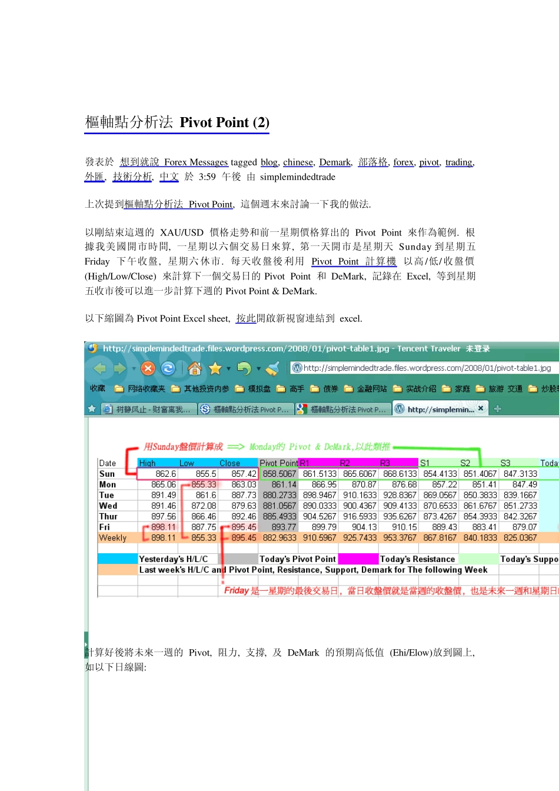
Task: Click the broom clean-up icon in toolbar
Action: pos(272,368)
